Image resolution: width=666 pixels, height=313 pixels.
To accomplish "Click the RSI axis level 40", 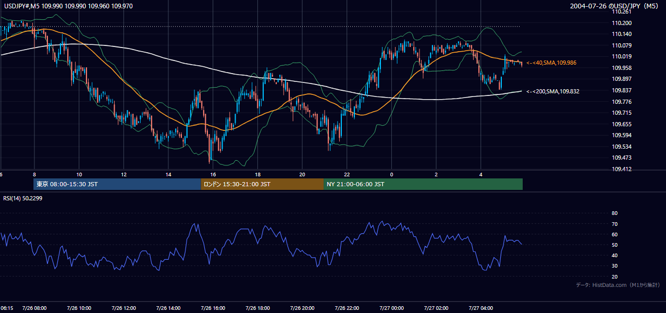I will pos(615,256).
